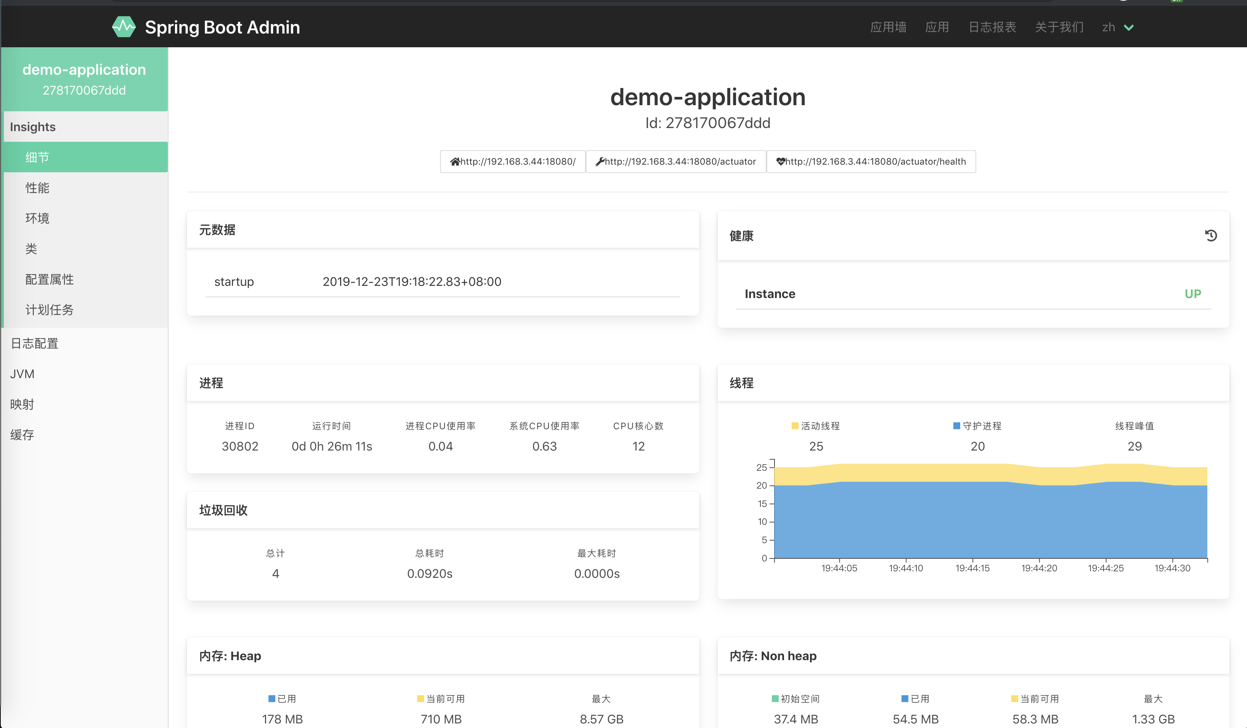This screenshot has width=1247, height=728.
Task: Collapse the Insights sidebar section
Action: [x=33, y=127]
